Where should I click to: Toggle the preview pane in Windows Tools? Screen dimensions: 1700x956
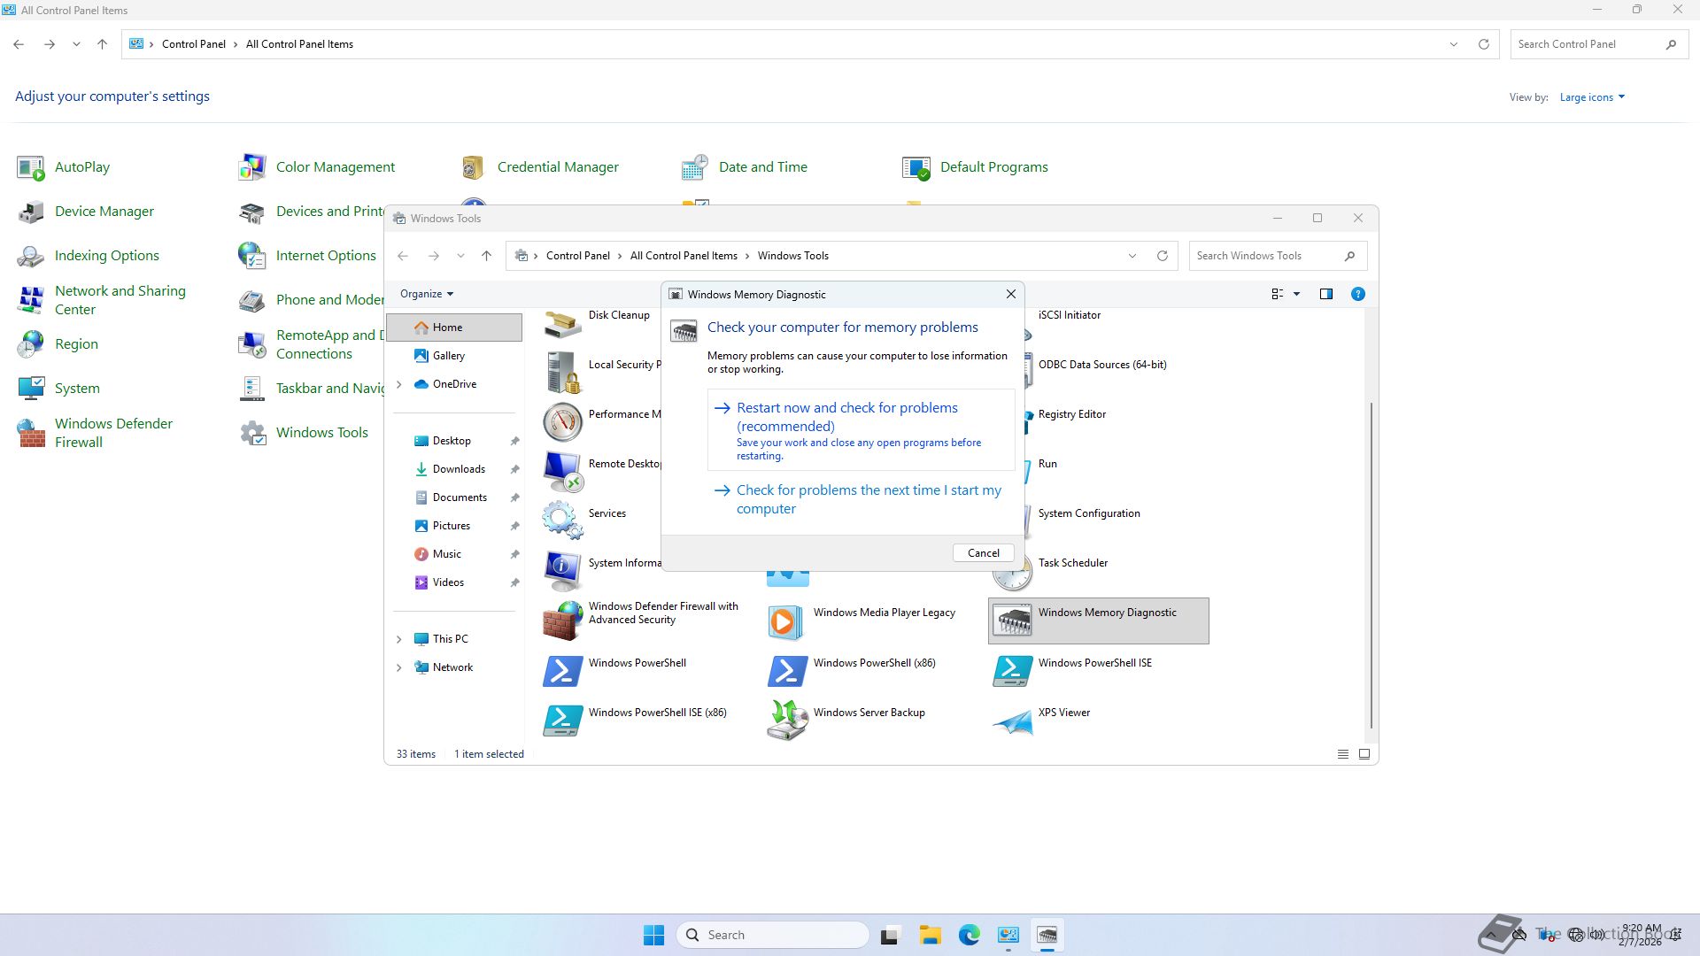(x=1325, y=294)
